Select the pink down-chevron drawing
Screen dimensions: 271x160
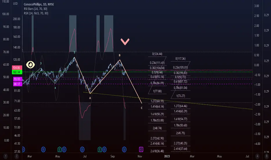[x=125, y=42]
